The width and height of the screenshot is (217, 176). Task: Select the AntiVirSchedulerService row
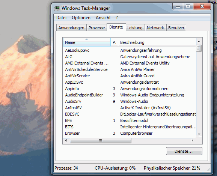point(130,69)
